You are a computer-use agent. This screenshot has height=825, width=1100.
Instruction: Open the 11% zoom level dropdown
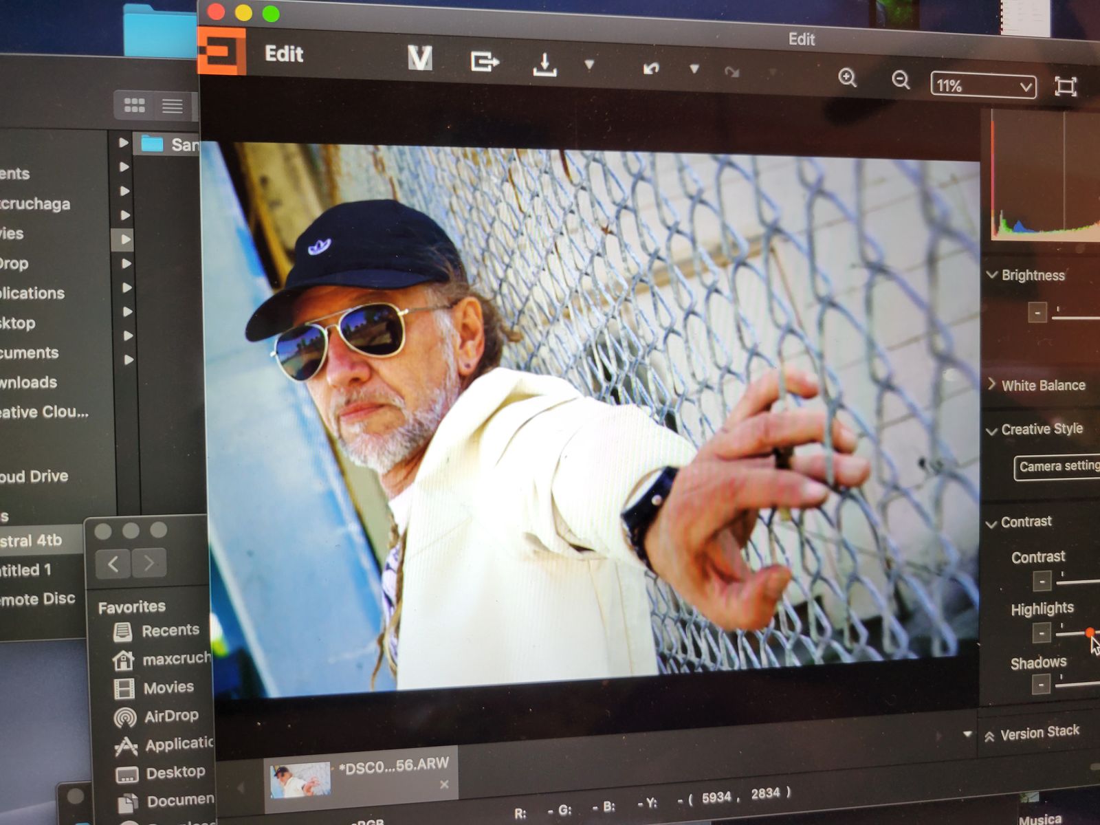tap(983, 86)
